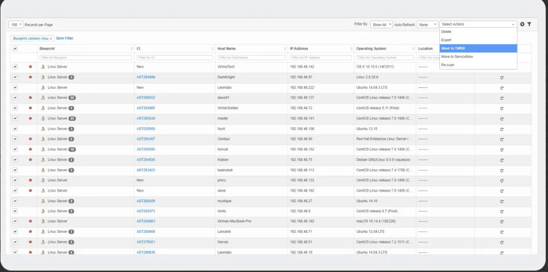Re-scan the DarkKnight host row
This screenshot has height=272, width=548.
click(501, 77)
